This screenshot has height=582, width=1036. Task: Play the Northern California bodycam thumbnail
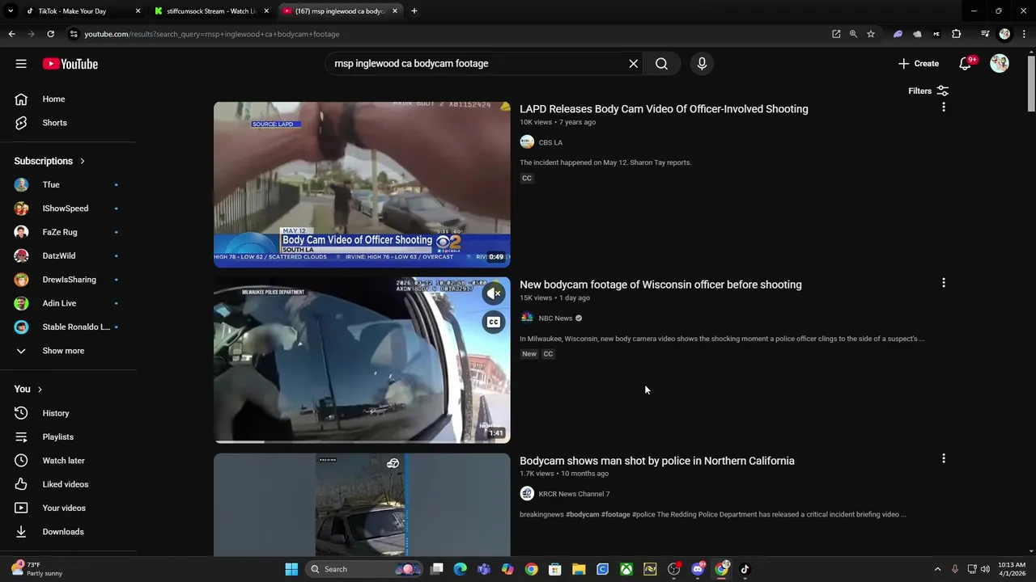362,504
